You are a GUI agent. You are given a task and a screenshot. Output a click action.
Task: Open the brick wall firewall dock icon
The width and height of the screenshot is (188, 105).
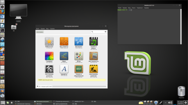pos(2,63)
